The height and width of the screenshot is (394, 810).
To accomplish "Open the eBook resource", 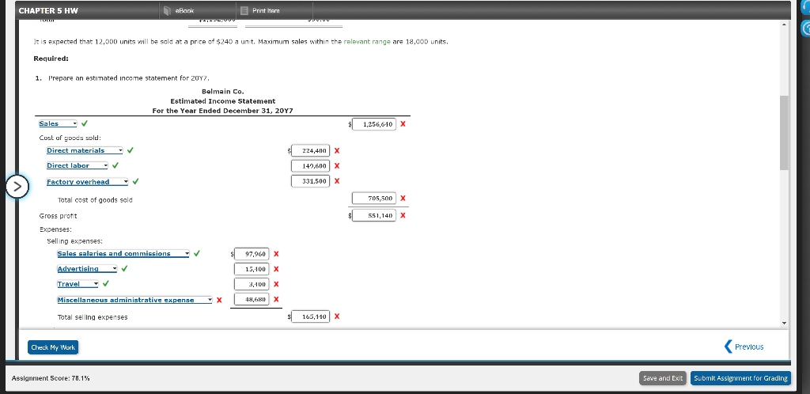I will [180, 10].
